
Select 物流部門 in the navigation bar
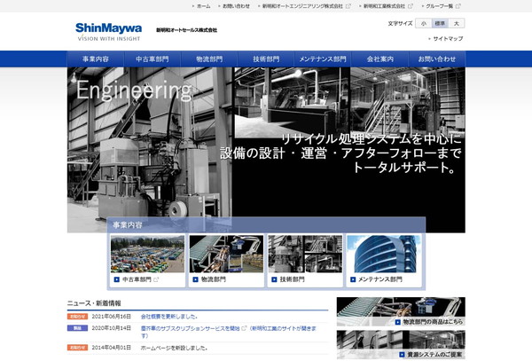point(209,59)
